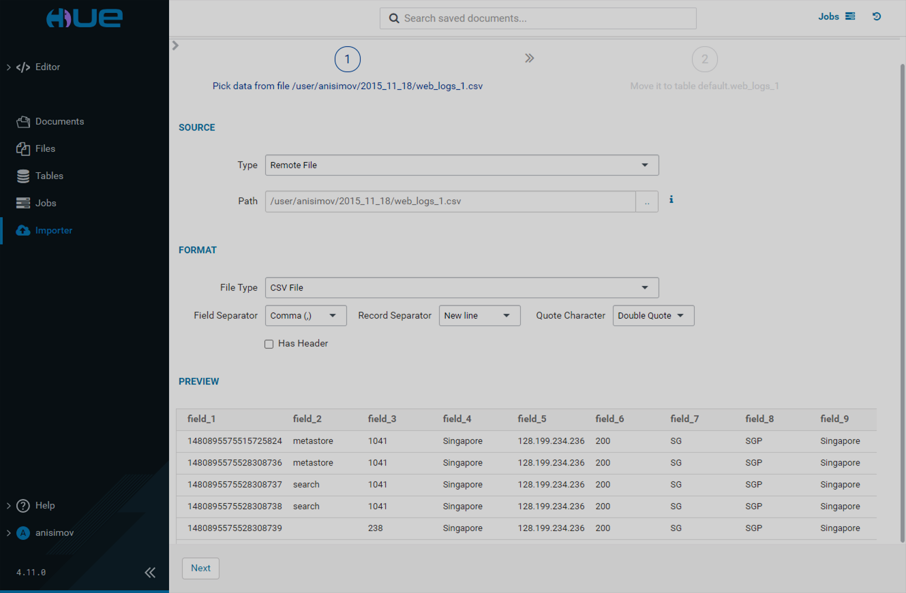
Task: Click cell 1480895575515725824
Action: [x=235, y=441]
